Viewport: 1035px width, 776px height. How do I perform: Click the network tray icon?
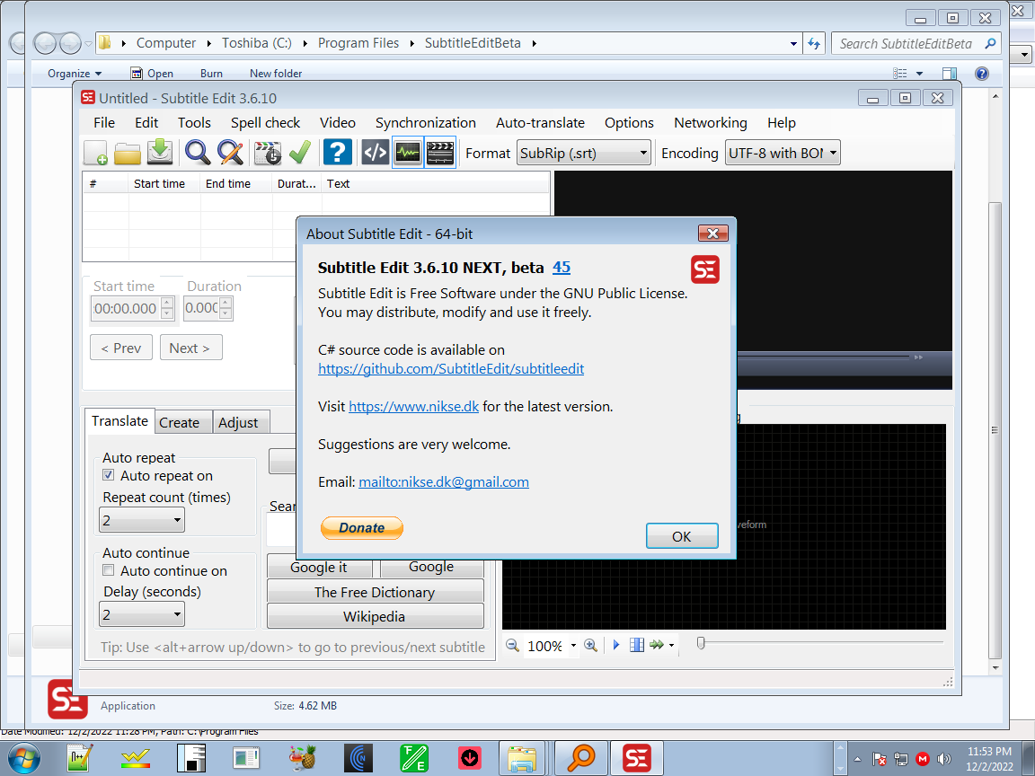point(901,760)
